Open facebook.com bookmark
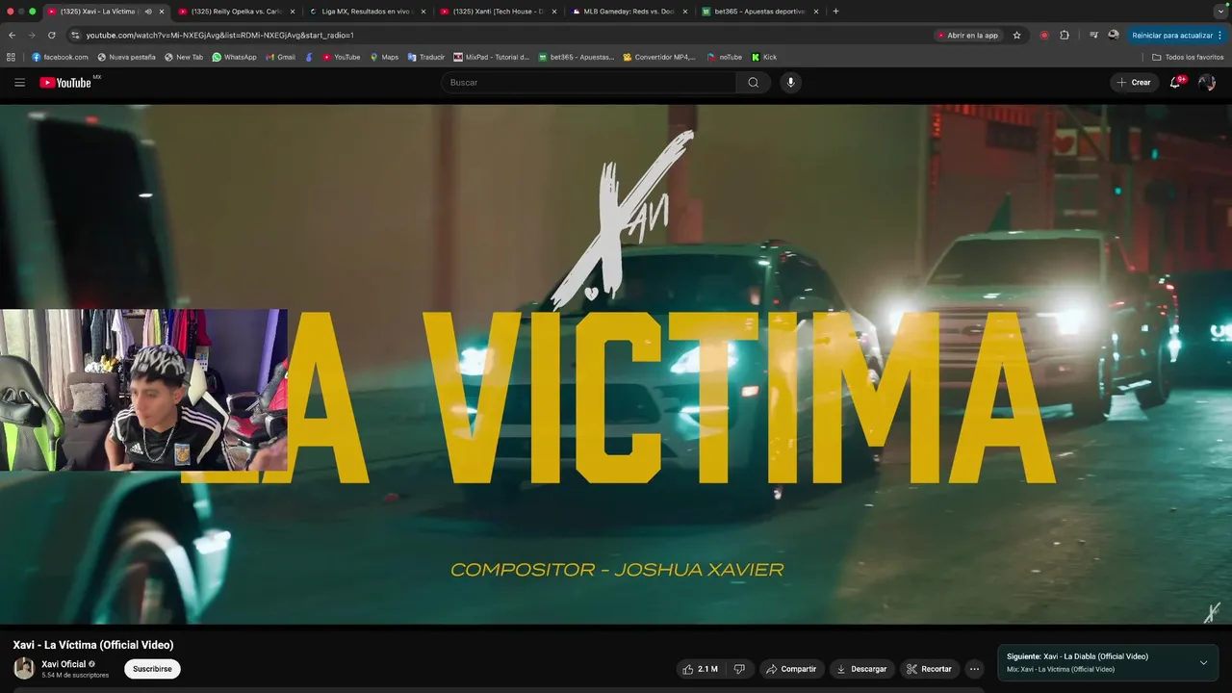 point(60,57)
